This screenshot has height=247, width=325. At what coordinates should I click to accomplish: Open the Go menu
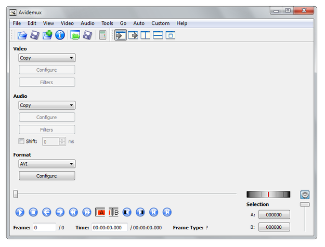(123, 23)
